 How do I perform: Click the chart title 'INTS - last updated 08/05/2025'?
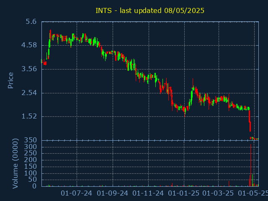click(x=150, y=10)
